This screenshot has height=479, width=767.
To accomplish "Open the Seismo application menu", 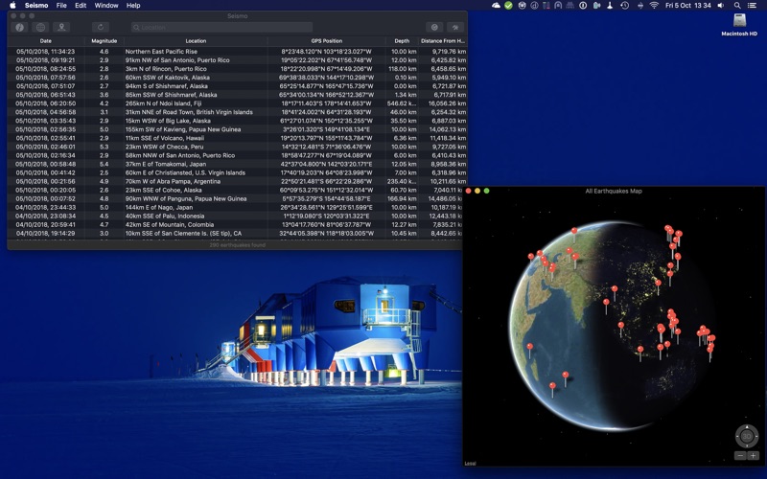I will click(36, 6).
